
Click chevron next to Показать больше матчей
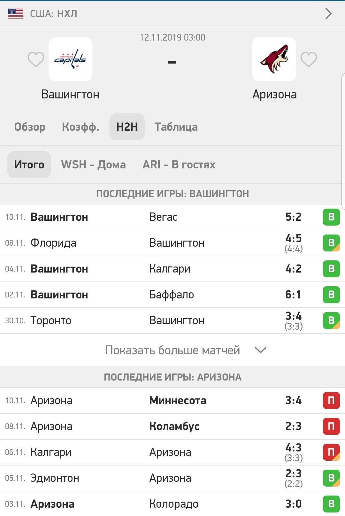(x=261, y=350)
